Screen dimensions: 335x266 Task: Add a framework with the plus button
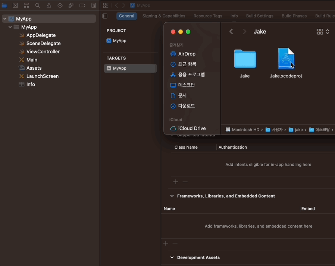[x=166, y=243]
